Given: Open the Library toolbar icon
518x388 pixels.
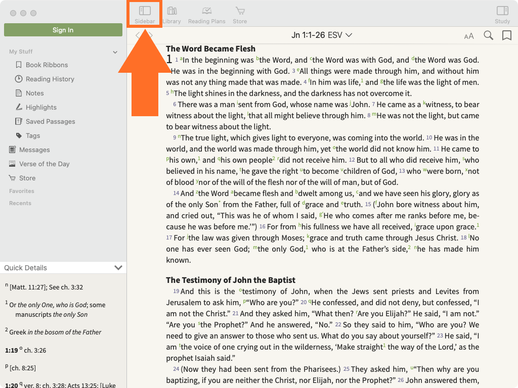Looking at the screenshot, I should click(172, 14).
